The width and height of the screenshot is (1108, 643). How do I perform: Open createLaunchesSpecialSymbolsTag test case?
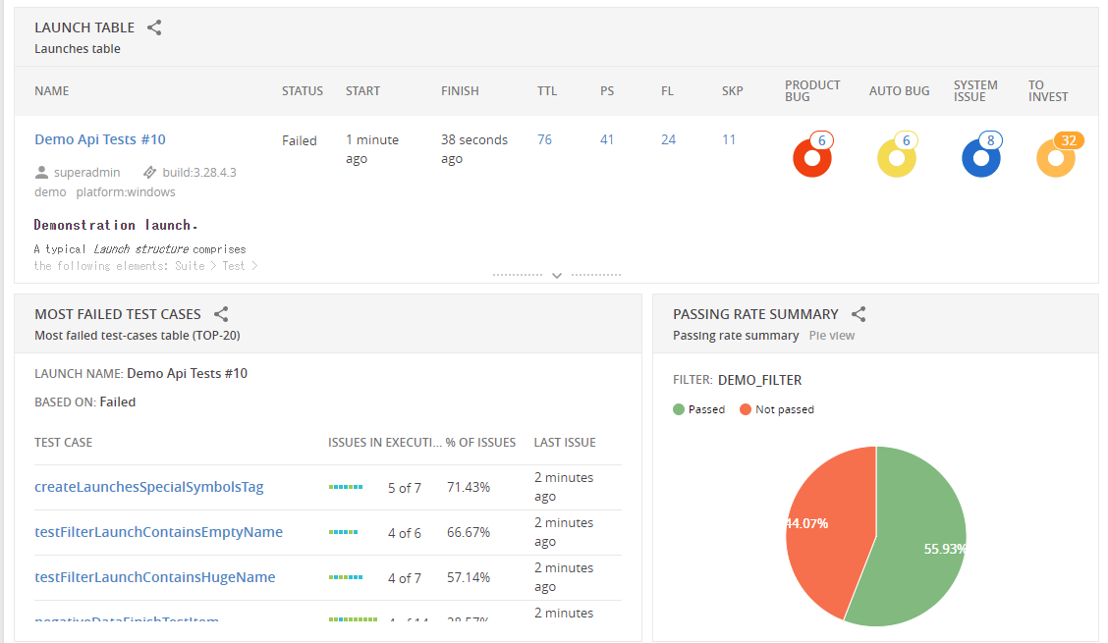tap(149, 487)
